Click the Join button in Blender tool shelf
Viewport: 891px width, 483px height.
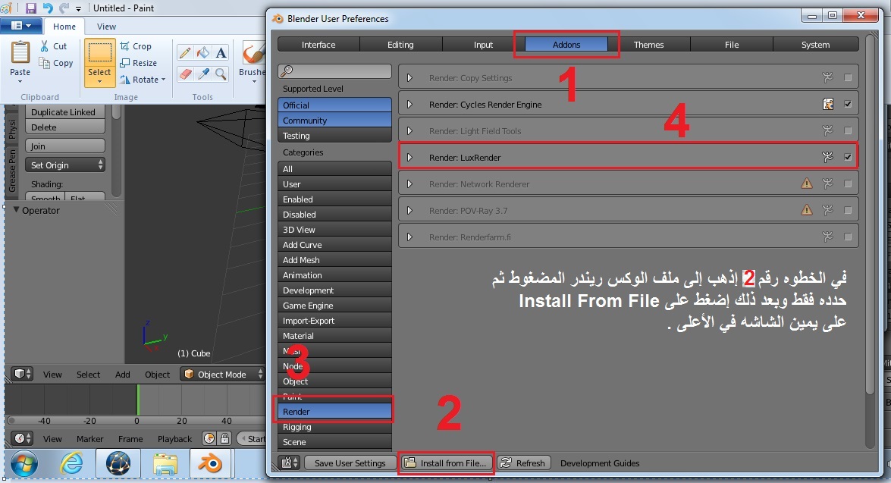click(64, 146)
